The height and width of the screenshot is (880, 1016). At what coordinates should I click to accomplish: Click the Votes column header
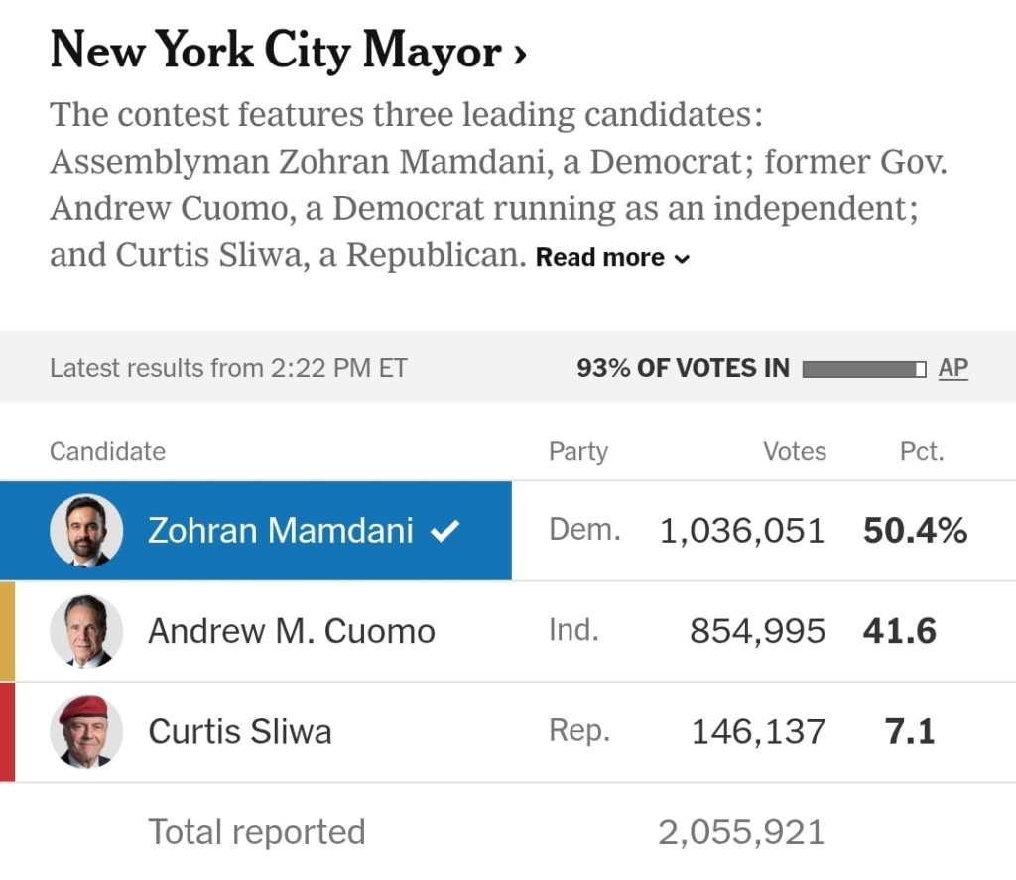(x=794, y=452)
